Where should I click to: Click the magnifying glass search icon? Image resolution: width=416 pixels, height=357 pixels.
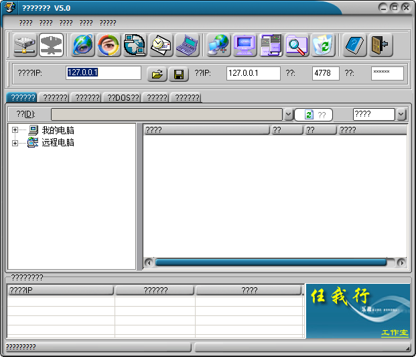296,45
